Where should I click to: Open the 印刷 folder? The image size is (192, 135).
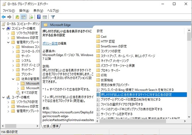pyautogui.click(x=102, y=75)
